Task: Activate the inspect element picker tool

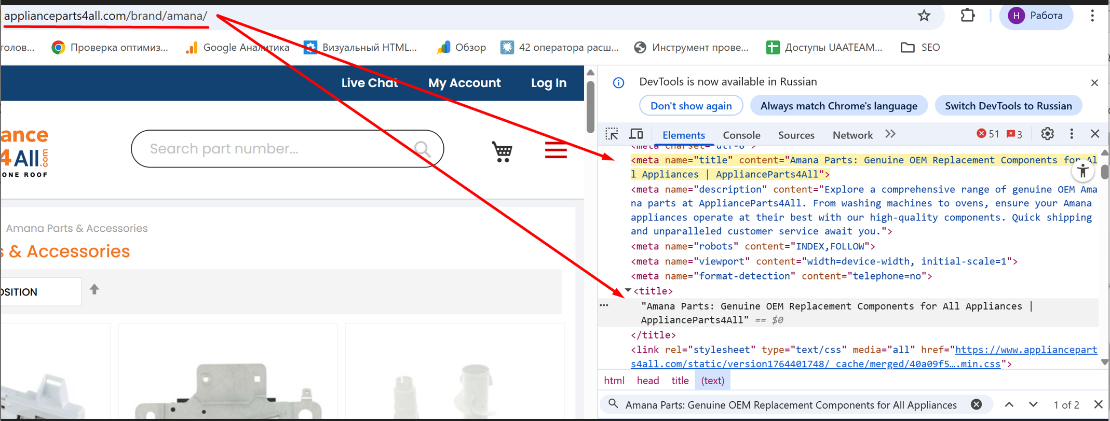Action: click(612, 134)
